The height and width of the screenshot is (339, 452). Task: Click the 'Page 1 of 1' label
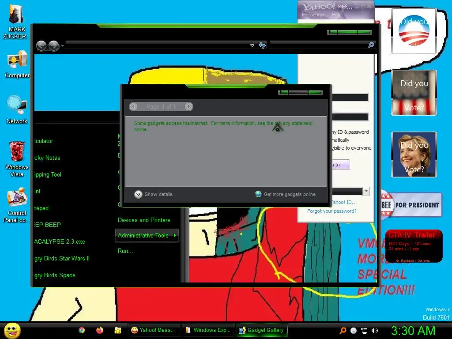click(x=161, y=107)
